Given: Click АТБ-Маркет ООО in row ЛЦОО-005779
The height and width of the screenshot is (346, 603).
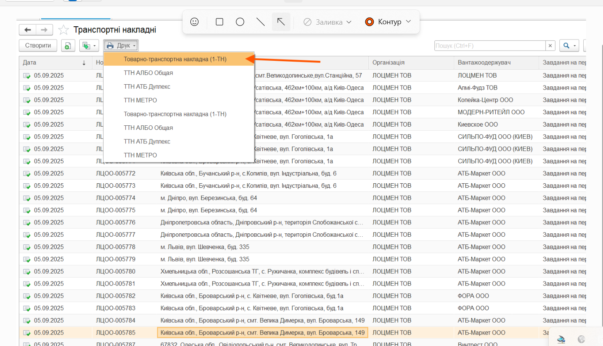Looking at the screenshot, I should pos(482,259).
